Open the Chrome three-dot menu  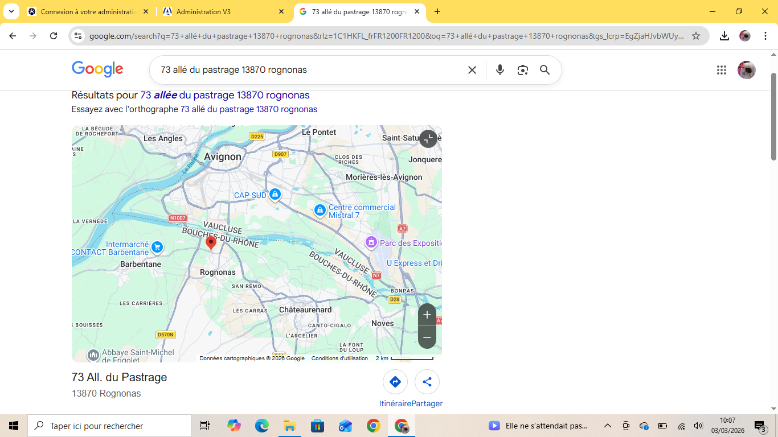[x=765, y=36]
